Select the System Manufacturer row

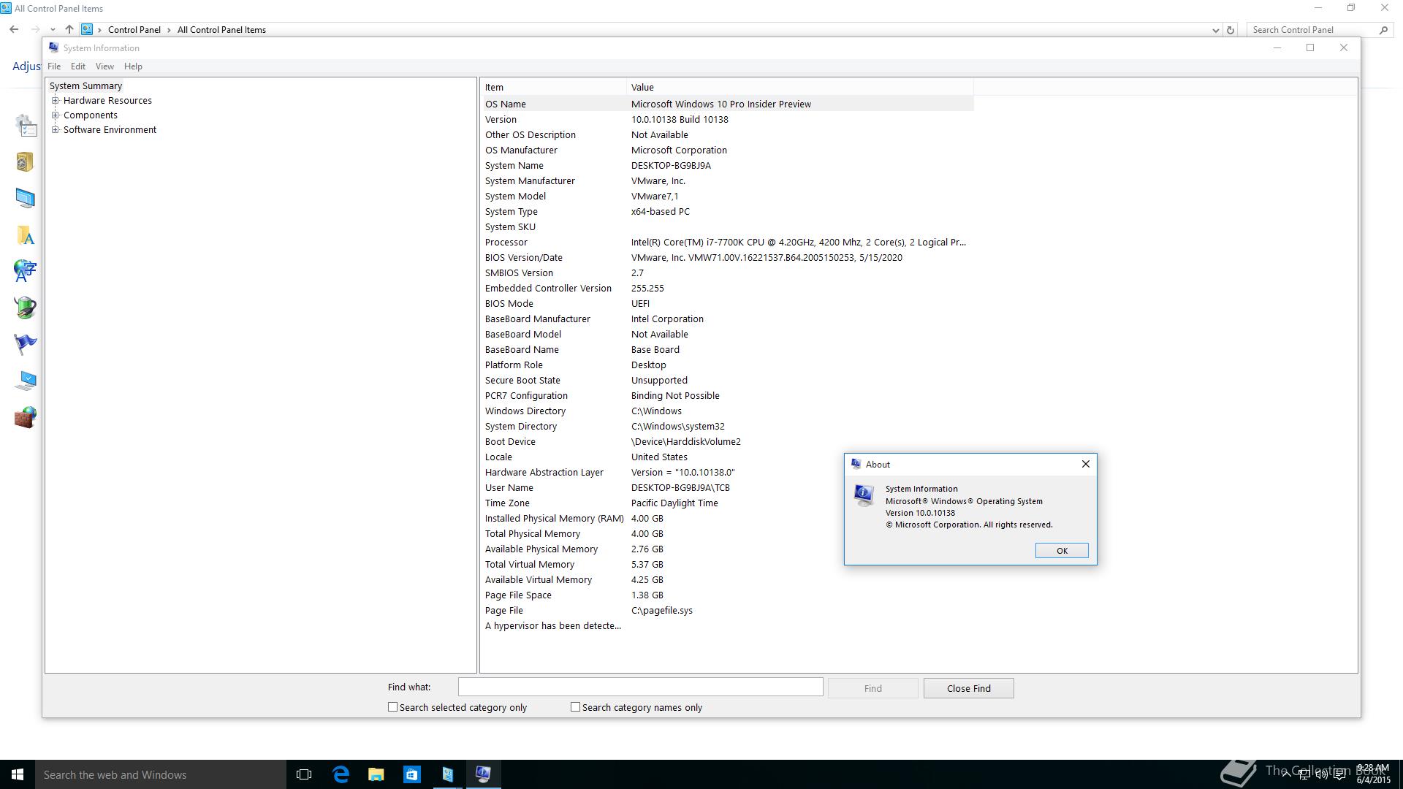728,180
